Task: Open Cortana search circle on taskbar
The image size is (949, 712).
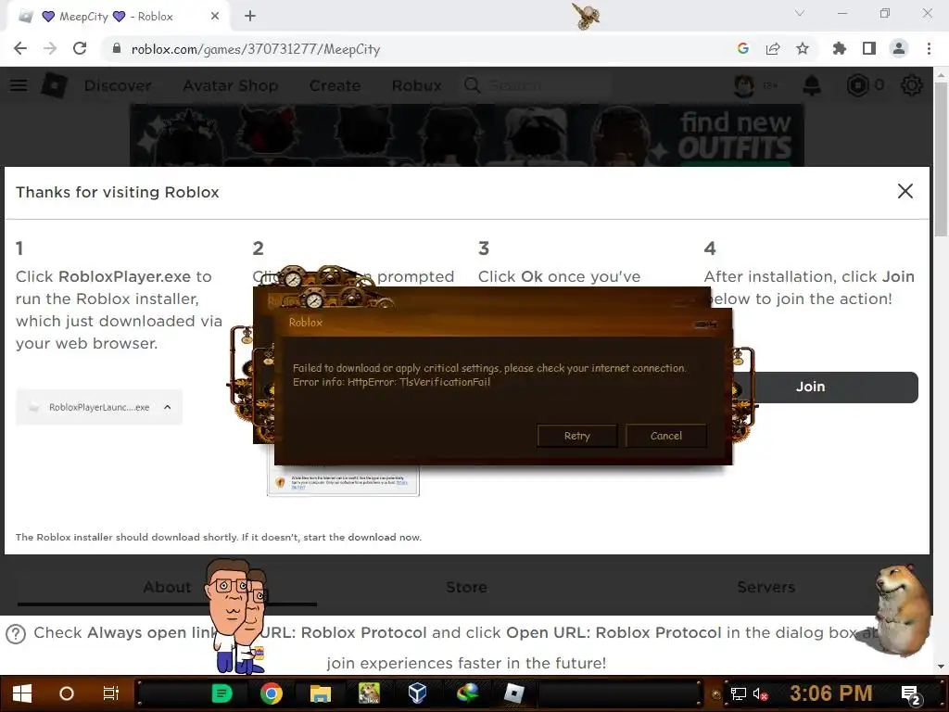Action: [x=67, y=693]
